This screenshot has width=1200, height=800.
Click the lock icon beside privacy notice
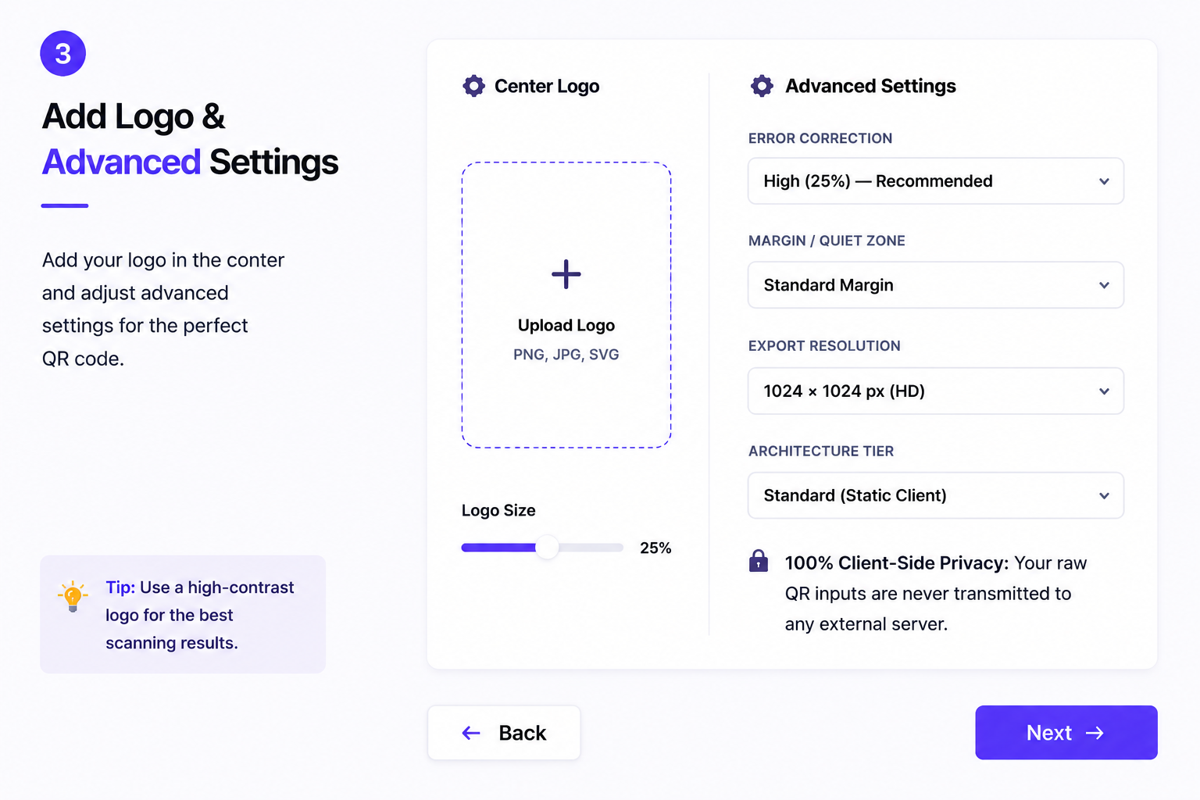(x=759, y=561)
